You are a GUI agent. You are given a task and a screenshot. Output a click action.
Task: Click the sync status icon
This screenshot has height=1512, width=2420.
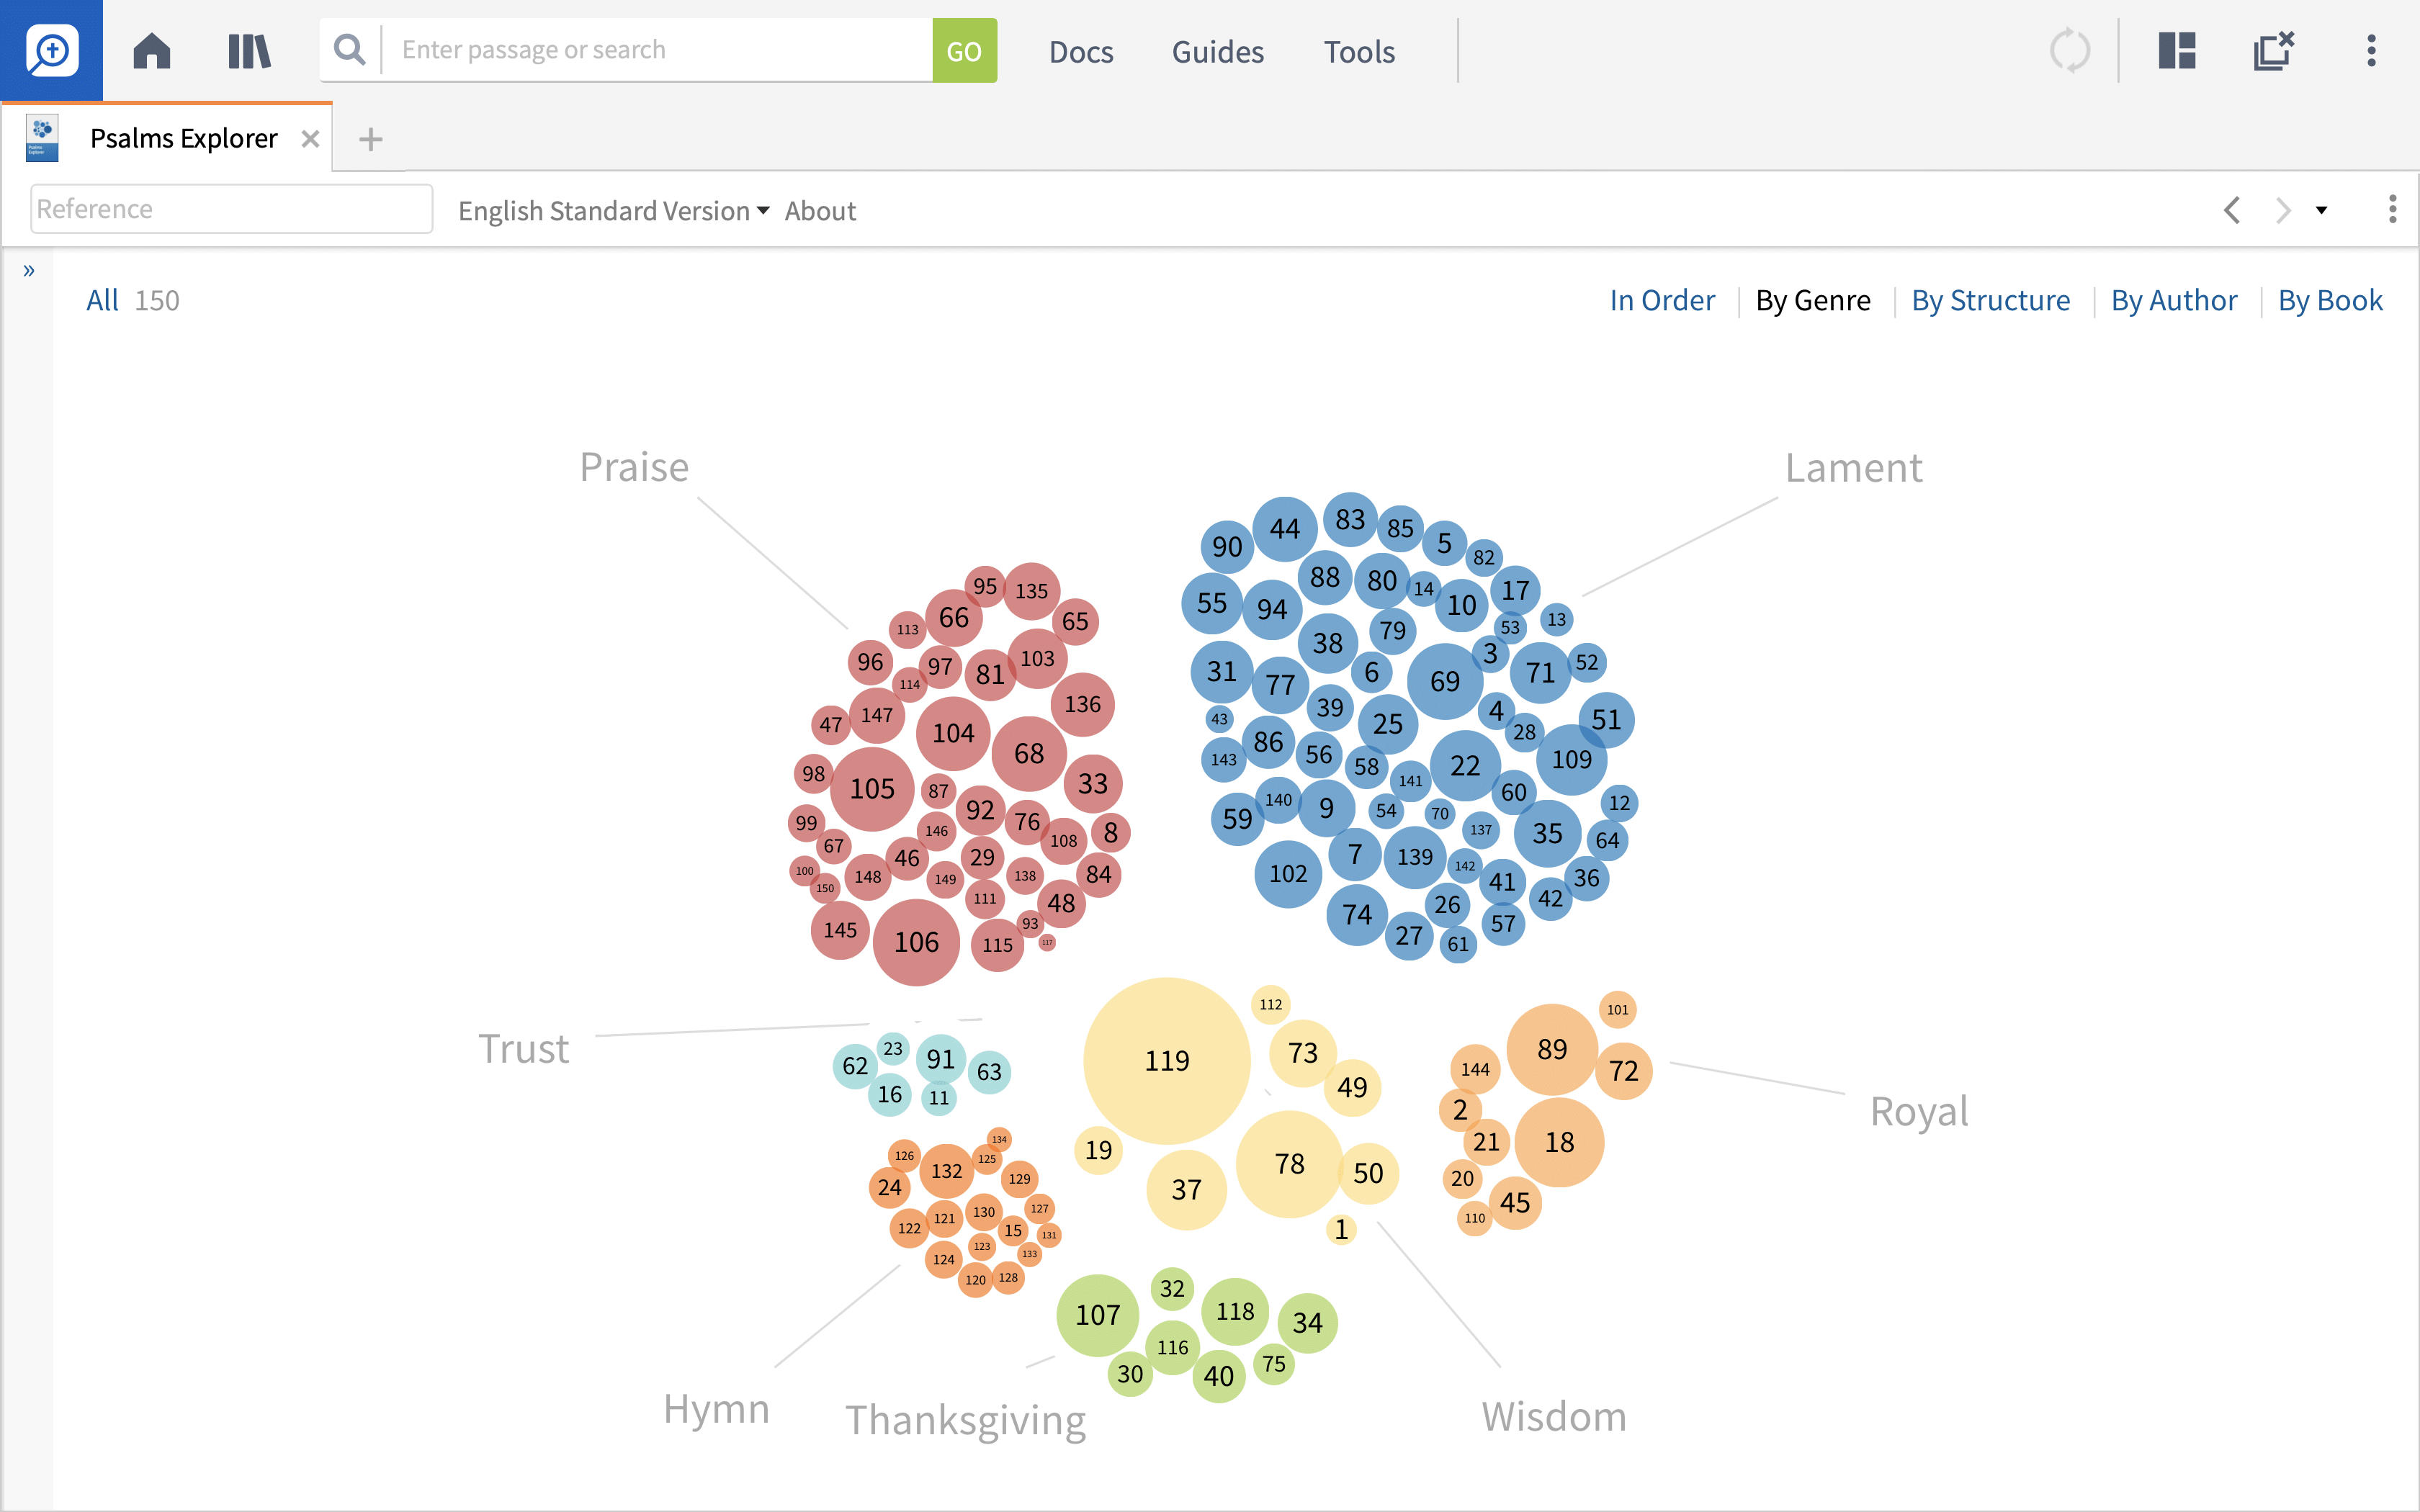pyautogui.click(x=2070, y=50)
